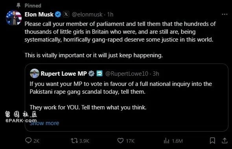
Task: Bookmark this post
Action: coord(212,141)
